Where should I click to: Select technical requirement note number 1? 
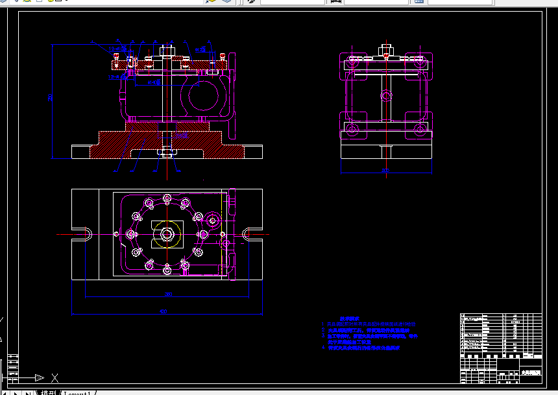[369, 324]
